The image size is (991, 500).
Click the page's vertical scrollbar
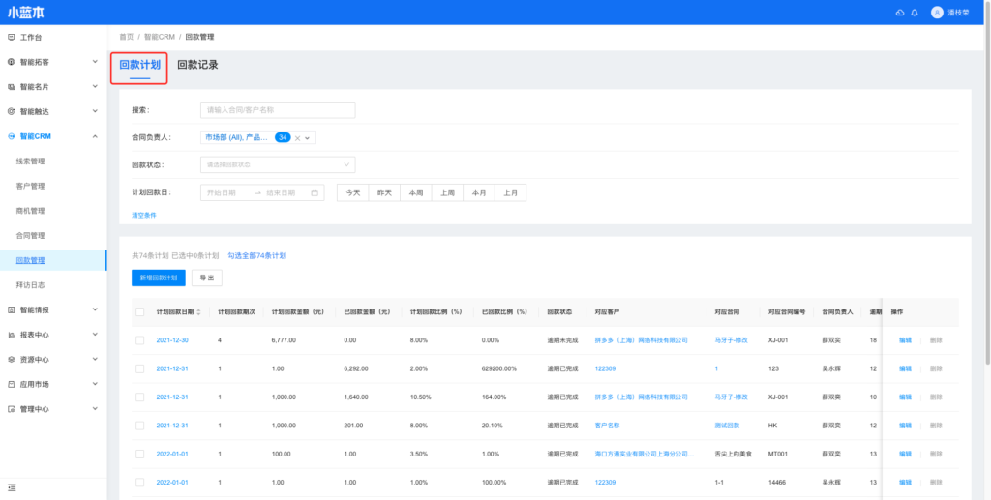coord(987,193)
